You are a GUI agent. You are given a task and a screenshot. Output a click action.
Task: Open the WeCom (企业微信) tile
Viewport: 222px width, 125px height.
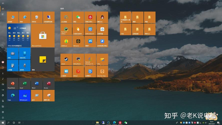[66, 17]
